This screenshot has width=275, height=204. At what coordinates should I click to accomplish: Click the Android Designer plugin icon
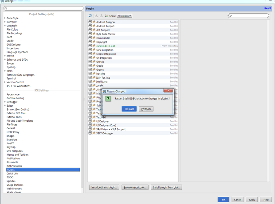[x=94, y=22]
